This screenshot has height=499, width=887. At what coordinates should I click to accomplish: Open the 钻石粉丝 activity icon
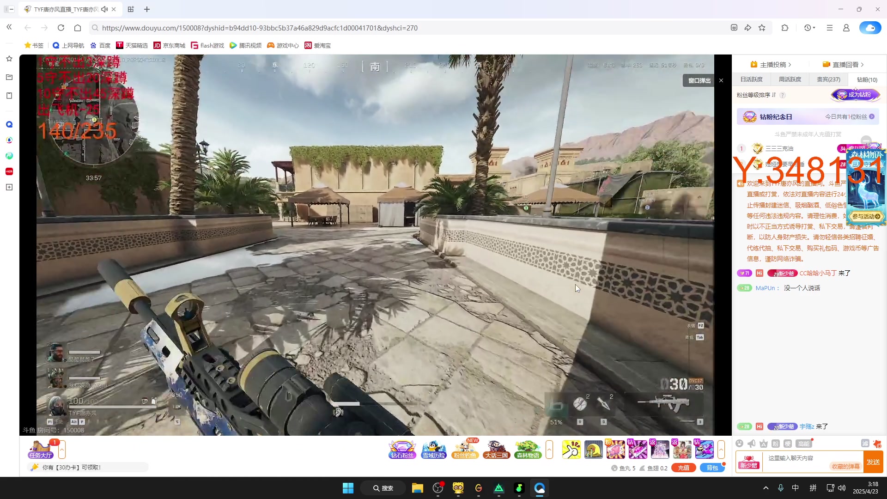[x=402, y=450]
